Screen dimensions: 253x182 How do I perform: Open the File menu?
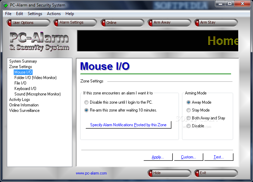point(8,14)
